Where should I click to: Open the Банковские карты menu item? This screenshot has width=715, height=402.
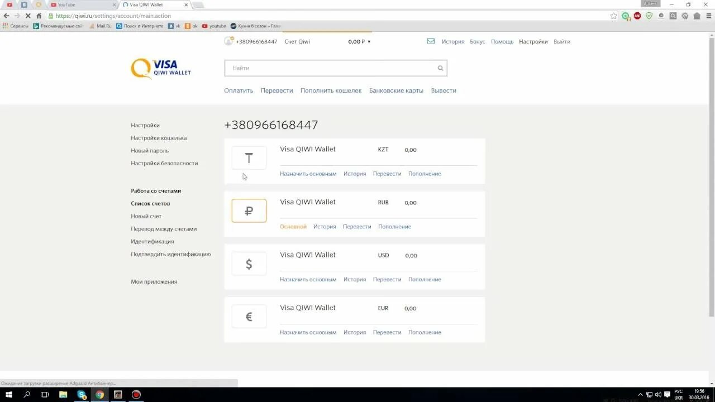coord(396,90)
